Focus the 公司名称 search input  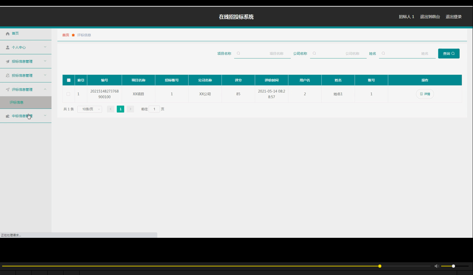[338, 53]
